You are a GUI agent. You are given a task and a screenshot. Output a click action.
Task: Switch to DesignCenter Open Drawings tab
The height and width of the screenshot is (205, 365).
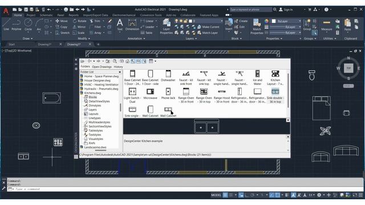pos(102,67)
